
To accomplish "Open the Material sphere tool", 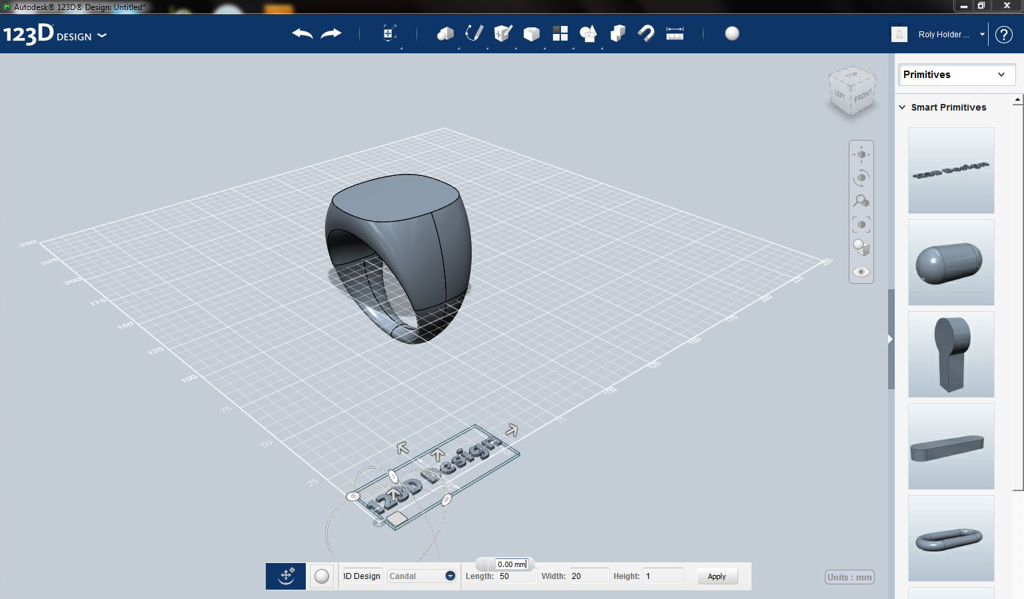I will [732, 33].
